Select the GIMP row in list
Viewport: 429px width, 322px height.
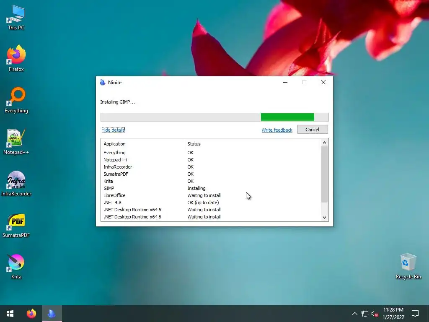point(211,188)
